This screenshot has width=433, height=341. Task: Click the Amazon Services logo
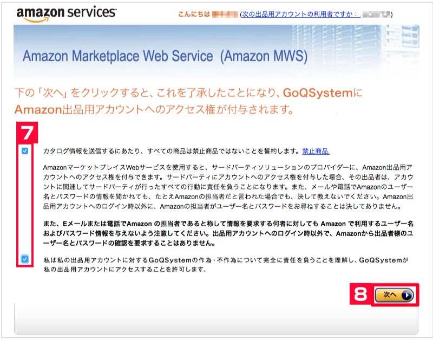pos(66,14)
